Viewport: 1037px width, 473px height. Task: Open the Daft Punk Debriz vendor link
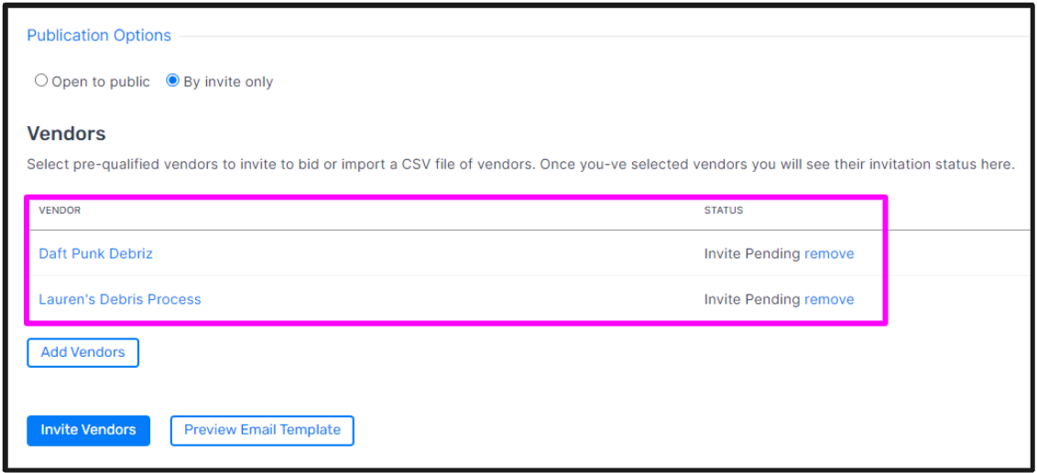96,253
